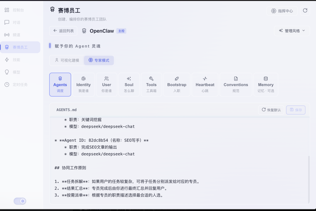Click the refresh icon button at top right
The width and height of the screenshot is (316, 211).
305,11
